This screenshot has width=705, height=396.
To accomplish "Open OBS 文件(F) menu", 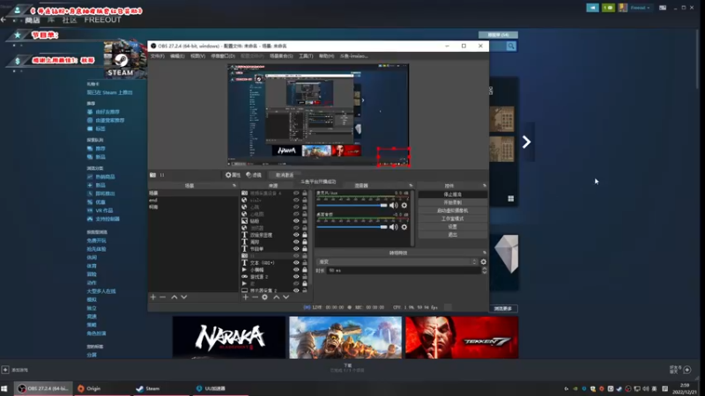I will pyautogui.click(x=158, y=56).
